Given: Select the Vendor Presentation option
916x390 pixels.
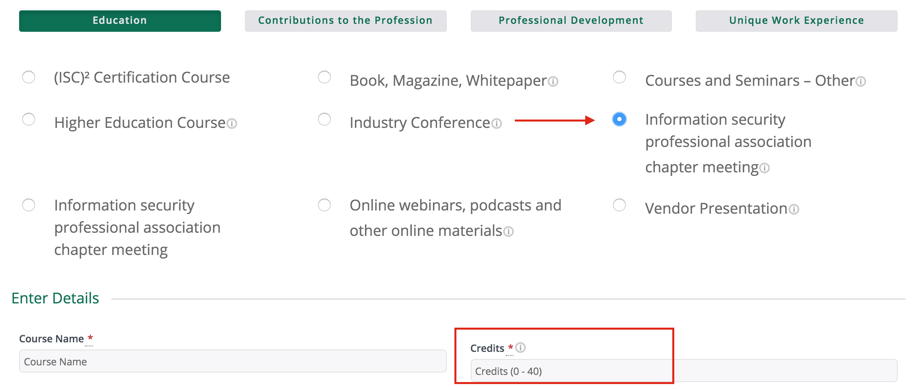Looking at the screenshot, I should [x=619, y=205].
